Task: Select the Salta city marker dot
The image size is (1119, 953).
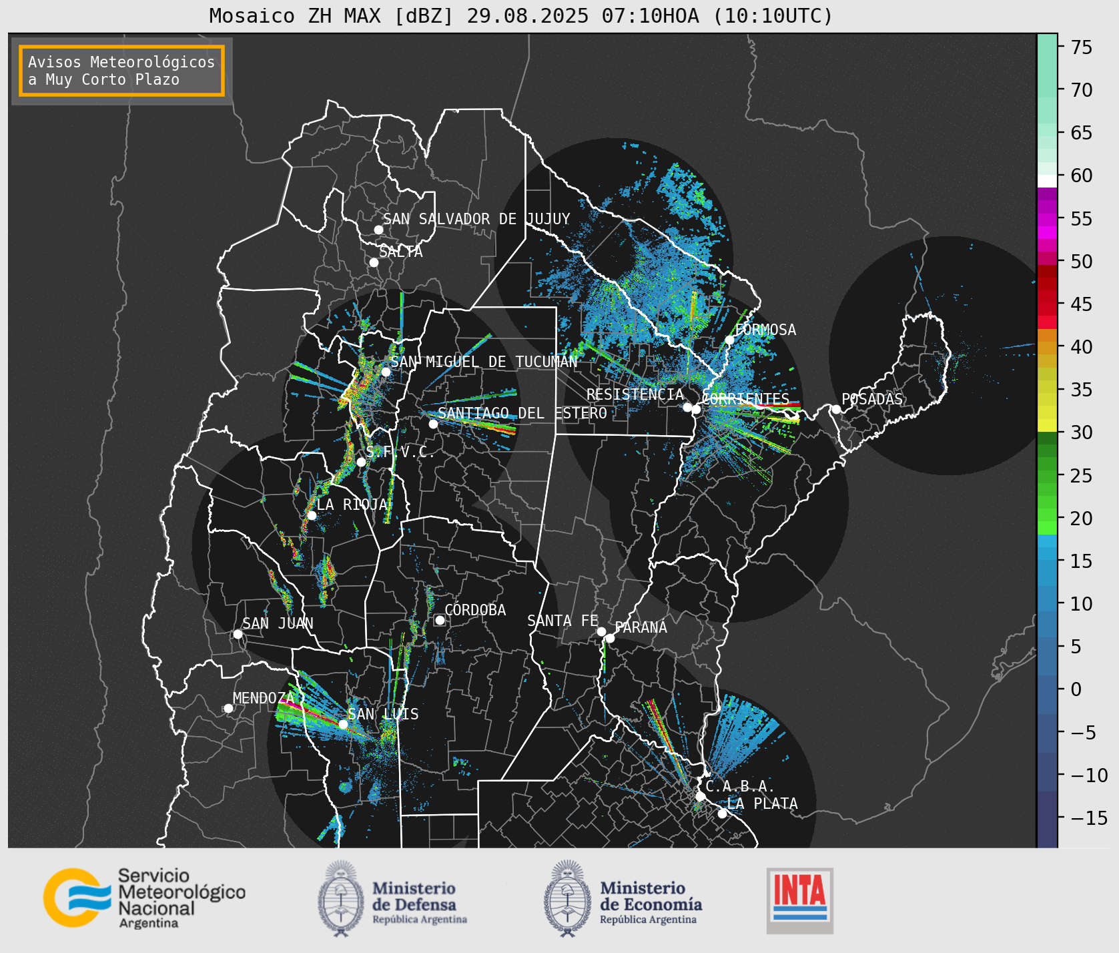Action: (x=374, y=262)
